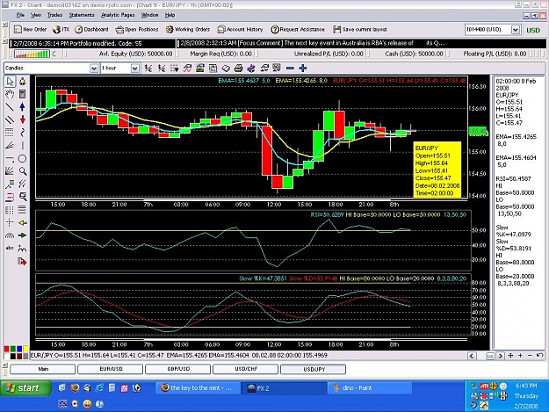The image size is (549, 412).
Task: Select the vertical line tool
Action: pos(23,145)
